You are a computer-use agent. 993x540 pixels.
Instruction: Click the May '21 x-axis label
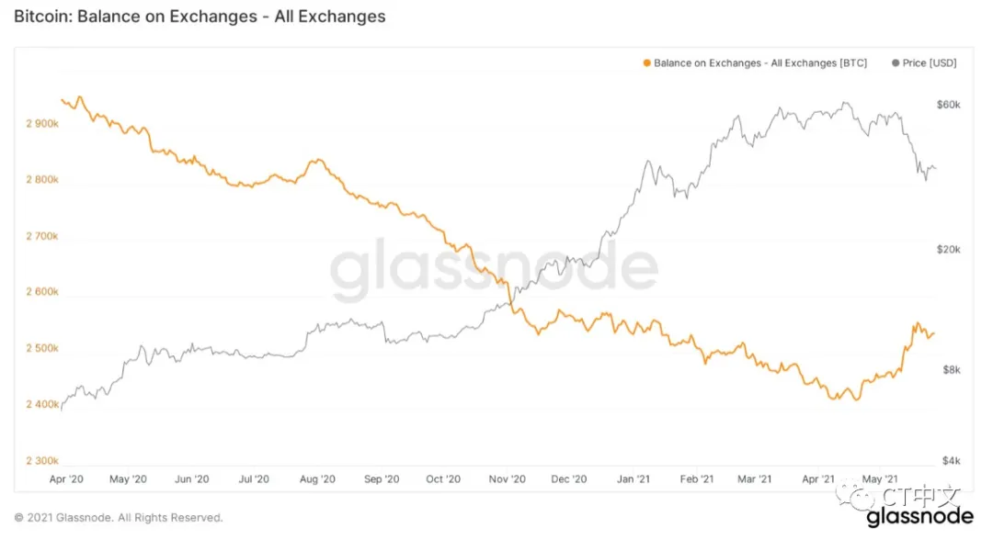[881, 479]
